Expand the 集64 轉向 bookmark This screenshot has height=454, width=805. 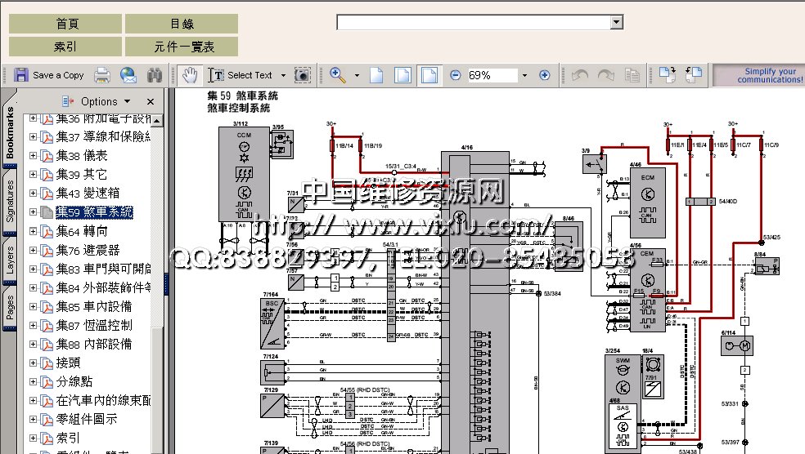tap(34, 231)
